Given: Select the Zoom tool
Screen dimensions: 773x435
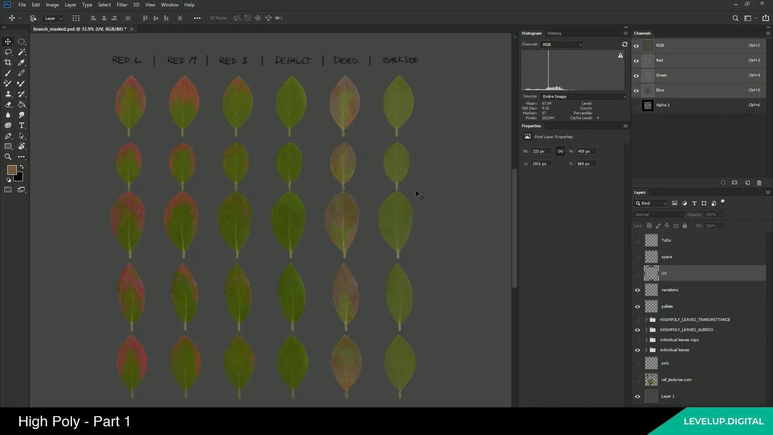Looking at the screenshot, I should pyautogui.click(x=8, y=157).
